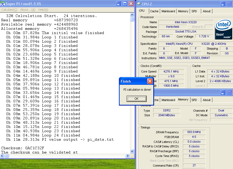Click OK in the Finish dialog
Screen dimensions: 233x169
pos(136,99)
